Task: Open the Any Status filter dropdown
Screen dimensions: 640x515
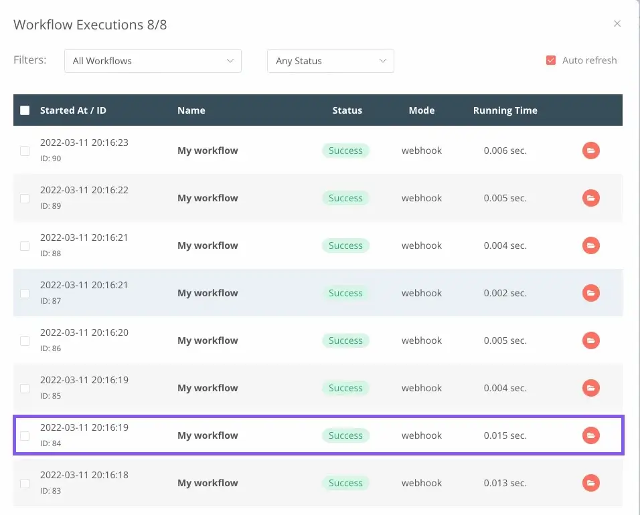Action: pyautogui.click(x=330, y=61)
